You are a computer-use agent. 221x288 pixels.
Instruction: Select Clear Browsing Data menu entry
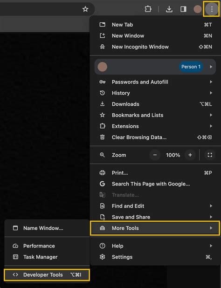(155, 137)
